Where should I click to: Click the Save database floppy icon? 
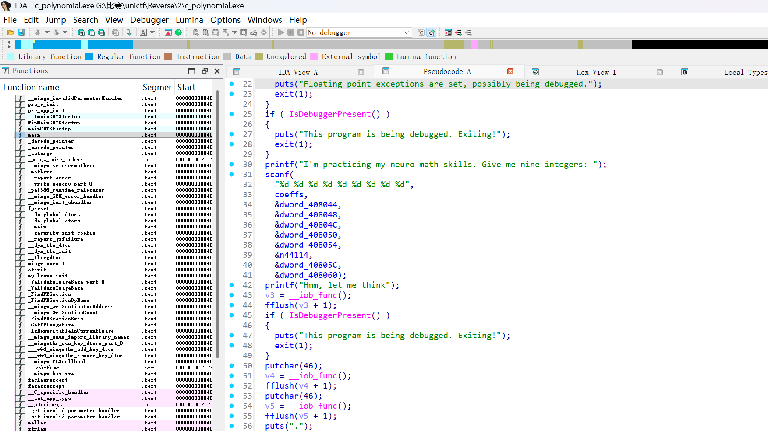point(21,32)
